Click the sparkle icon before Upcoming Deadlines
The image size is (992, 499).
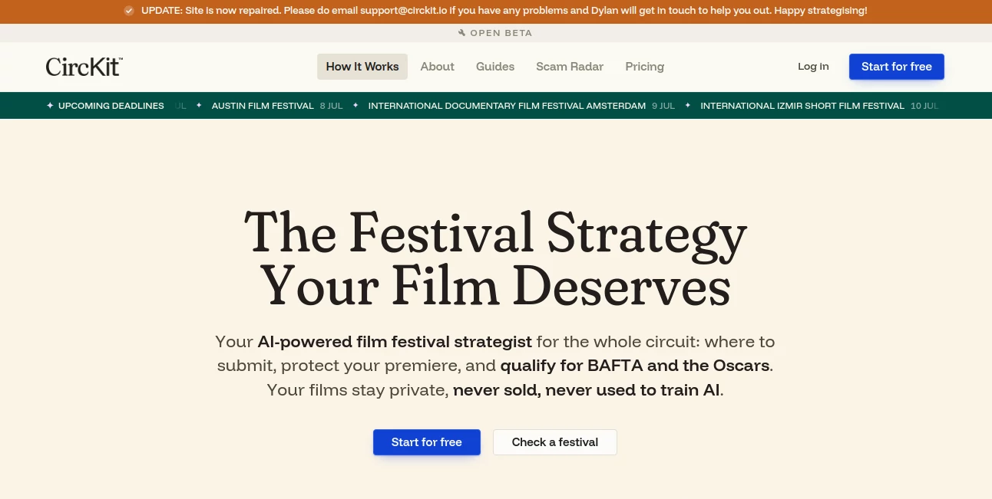[50, 106]
